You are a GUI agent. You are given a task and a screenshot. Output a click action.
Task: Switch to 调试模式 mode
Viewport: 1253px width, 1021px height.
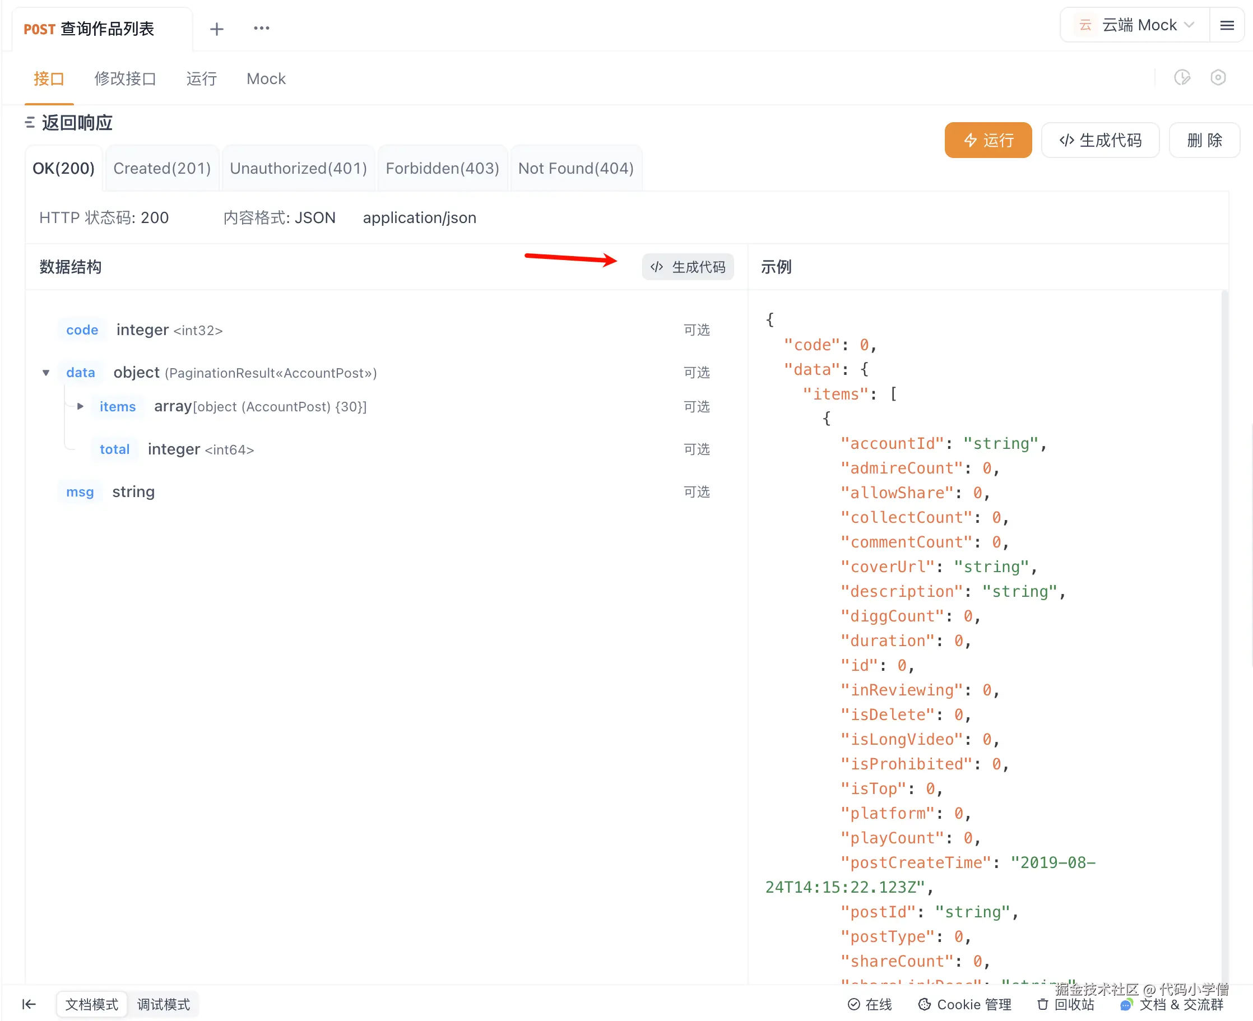(x=164, y=1004)
